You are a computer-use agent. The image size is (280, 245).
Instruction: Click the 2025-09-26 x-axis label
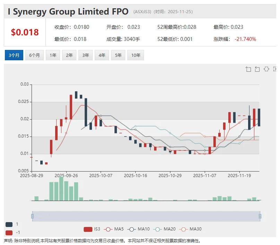click(x=66, y=176)
